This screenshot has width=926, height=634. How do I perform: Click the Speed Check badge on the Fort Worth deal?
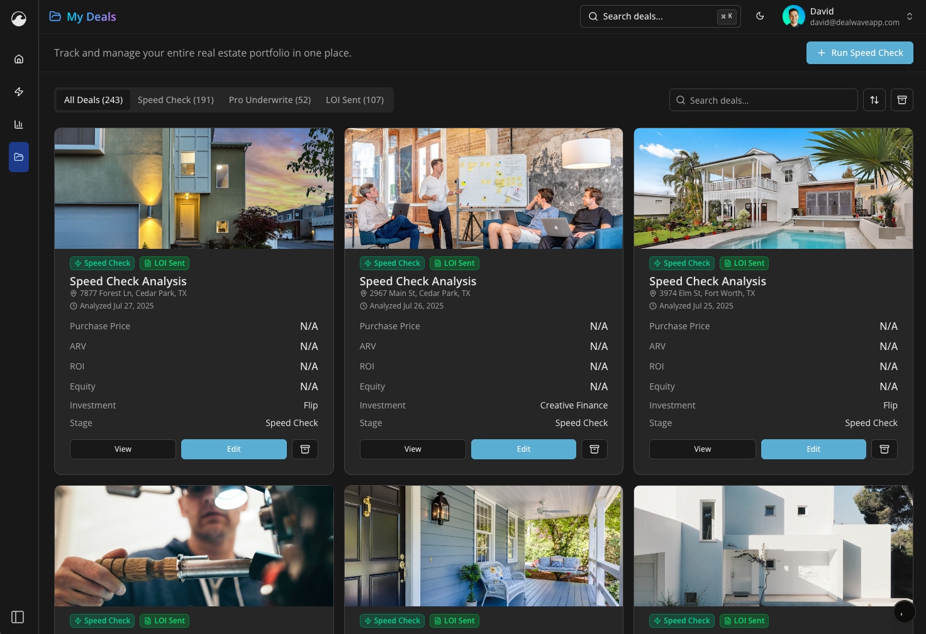click(x=682, y=263)
